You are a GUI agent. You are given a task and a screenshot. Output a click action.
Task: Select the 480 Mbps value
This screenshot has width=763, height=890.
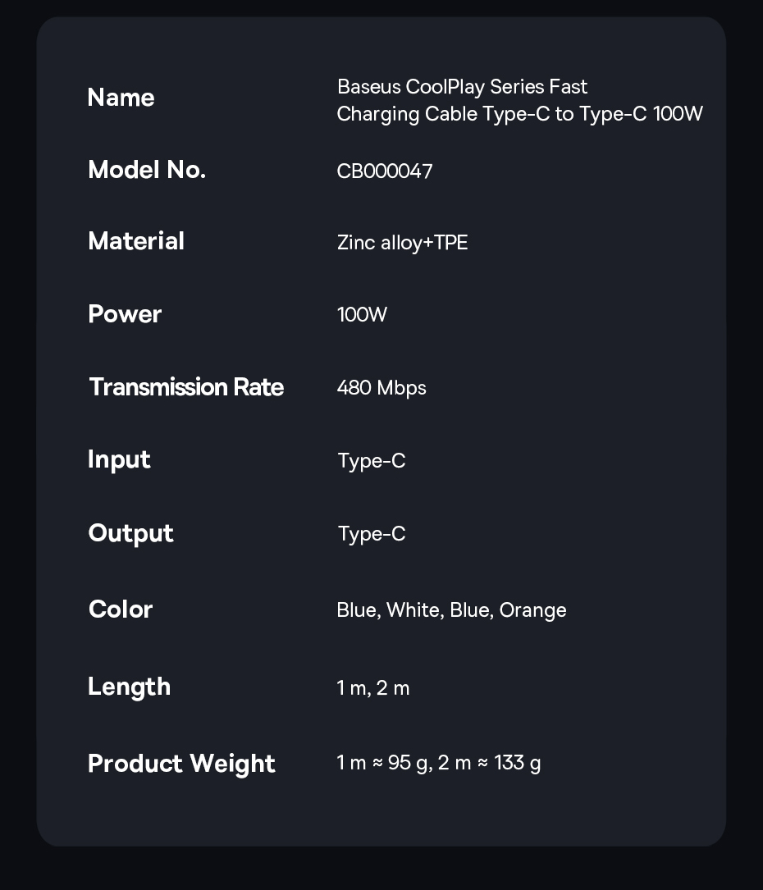click(x=381, y=388)
